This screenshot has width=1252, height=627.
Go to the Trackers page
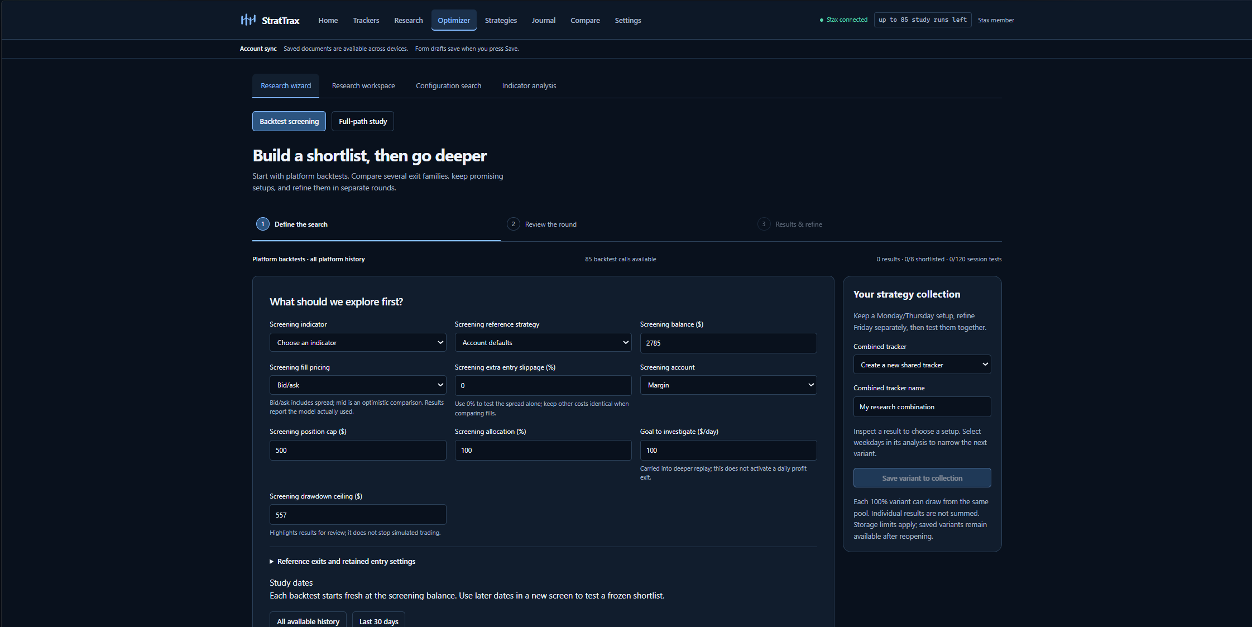(x=366, y=20)
